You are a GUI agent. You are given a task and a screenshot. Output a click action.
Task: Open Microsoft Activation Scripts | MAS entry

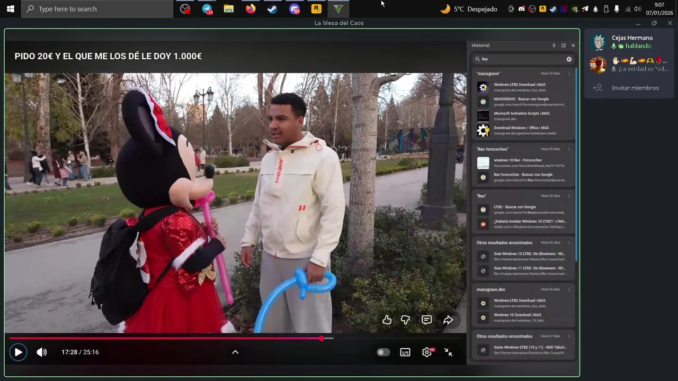tap(523, 116)
